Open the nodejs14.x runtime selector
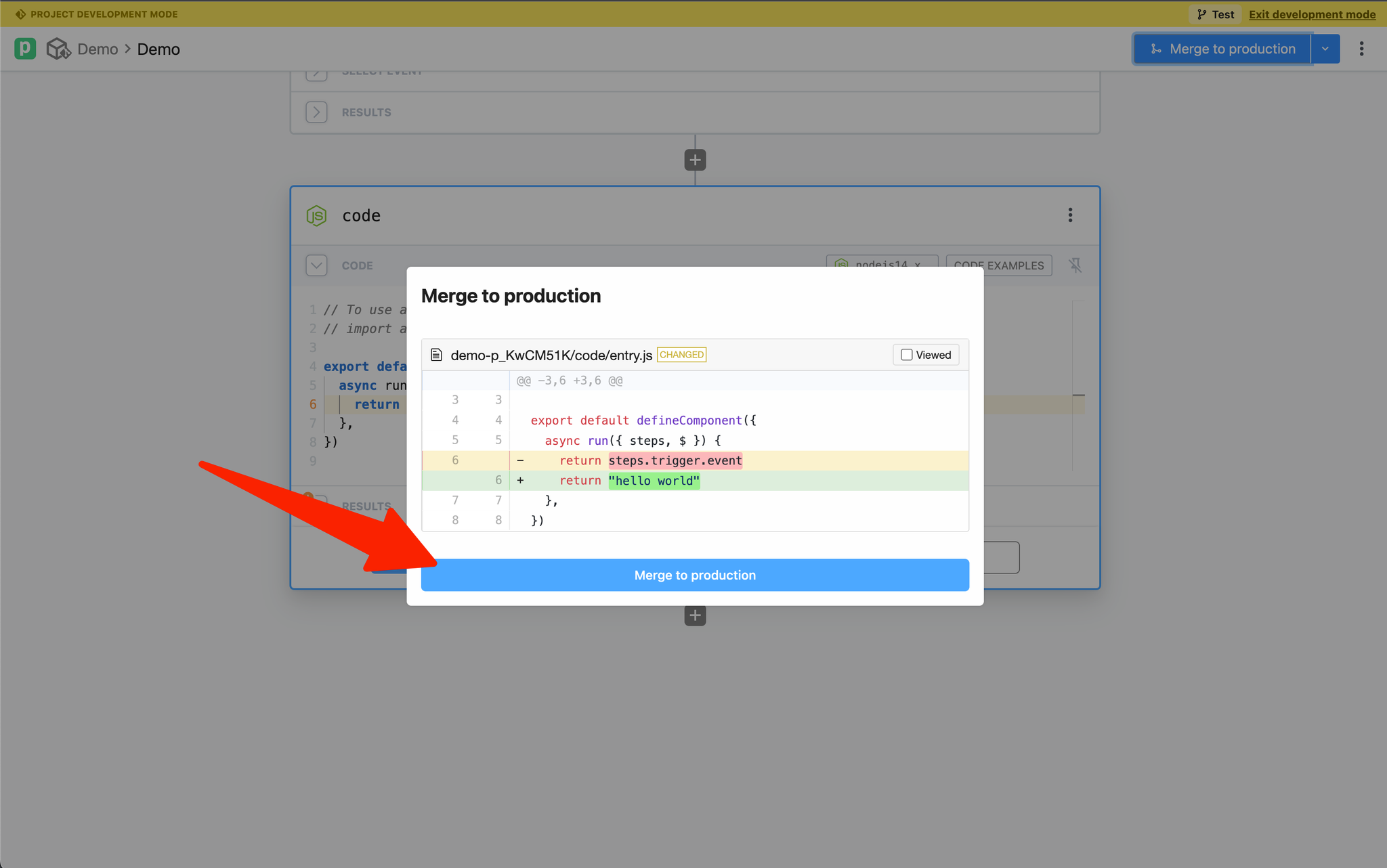Image resolution: width=1387 pixels, height=868 pixels. point(881,261)
